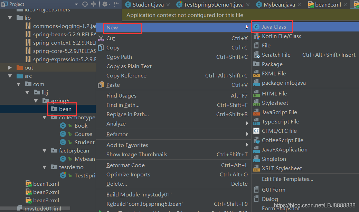
Task: Click the hide Project panel icon
Action: (x=116, y=4)
